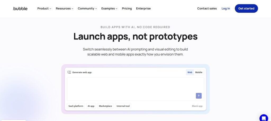Click the Generate web app label
The image size is (271, 121).
(x=82, y=72)
